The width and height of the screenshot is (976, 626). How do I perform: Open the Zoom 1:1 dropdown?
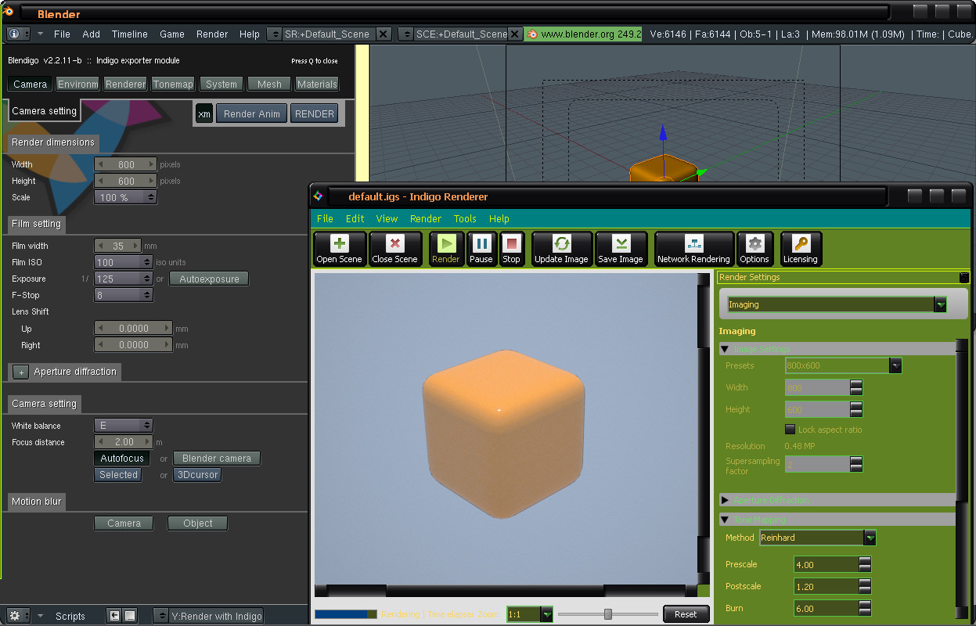pos(547,614)
